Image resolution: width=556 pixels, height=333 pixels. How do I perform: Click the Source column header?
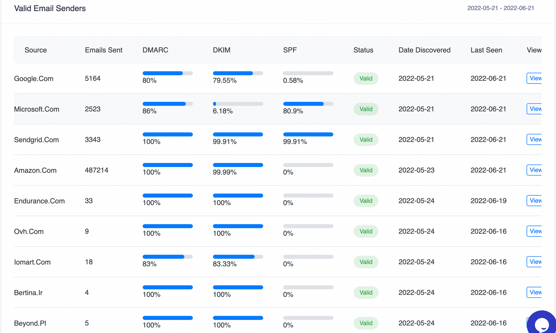click(x=36, y=50)
